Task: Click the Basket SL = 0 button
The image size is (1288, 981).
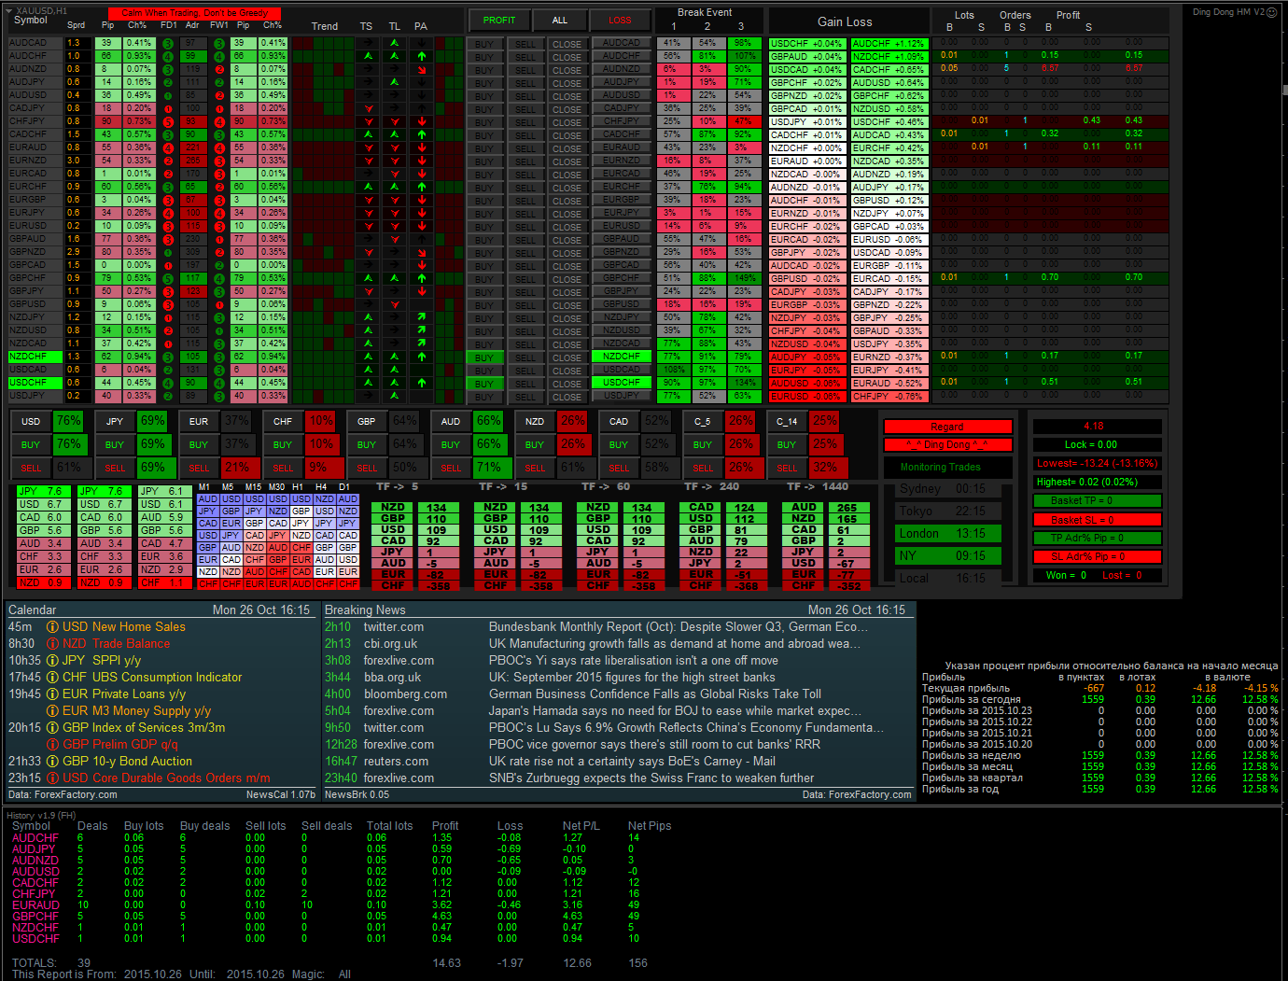Action: [1097, 519]
